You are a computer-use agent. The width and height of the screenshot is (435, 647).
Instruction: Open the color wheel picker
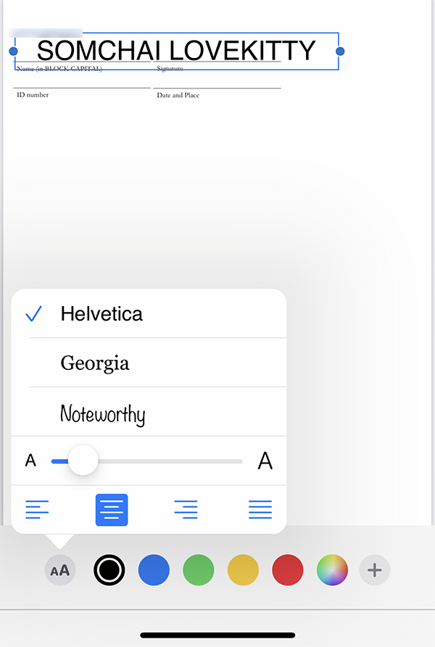(x=332, y=570)
